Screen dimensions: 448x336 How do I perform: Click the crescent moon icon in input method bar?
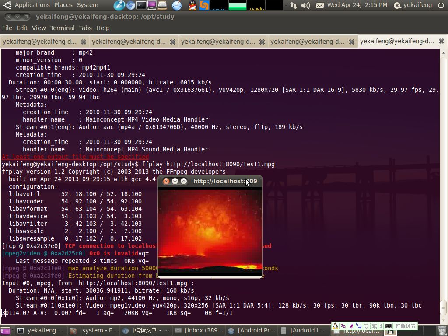(x=351, y=326)
